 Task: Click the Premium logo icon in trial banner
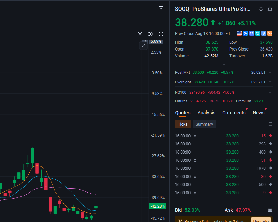click(180, 221)
